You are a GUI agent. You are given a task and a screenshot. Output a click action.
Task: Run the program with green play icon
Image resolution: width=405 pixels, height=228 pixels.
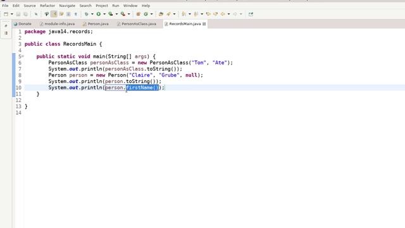[x=99, y=14]
